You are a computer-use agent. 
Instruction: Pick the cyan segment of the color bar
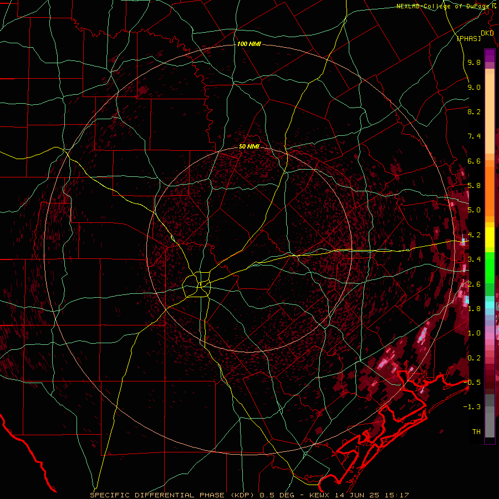point(490,304)
